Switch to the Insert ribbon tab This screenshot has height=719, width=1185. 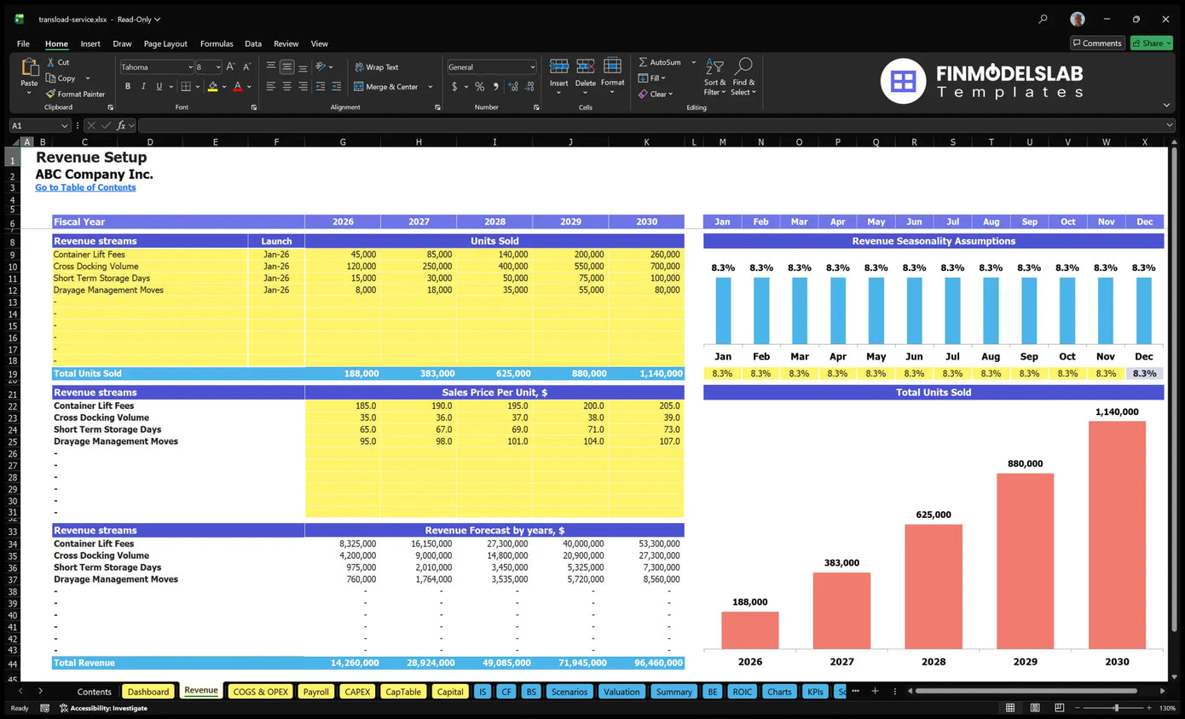[x=90, y=43]
